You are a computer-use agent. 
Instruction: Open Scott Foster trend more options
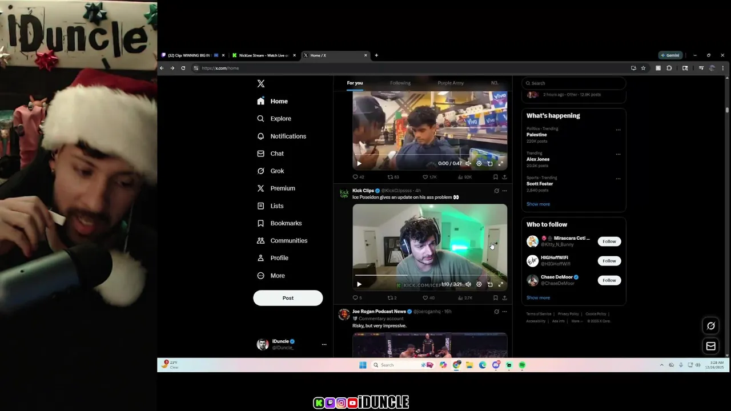click(618, 179)
